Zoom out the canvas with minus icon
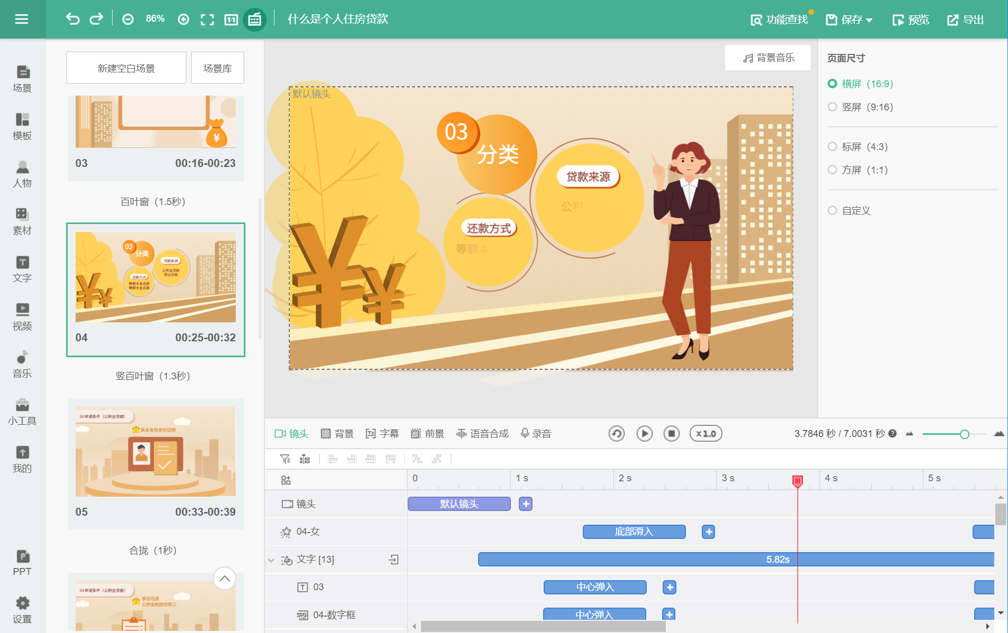1008x633 pixels. click(x=128, y=20)
